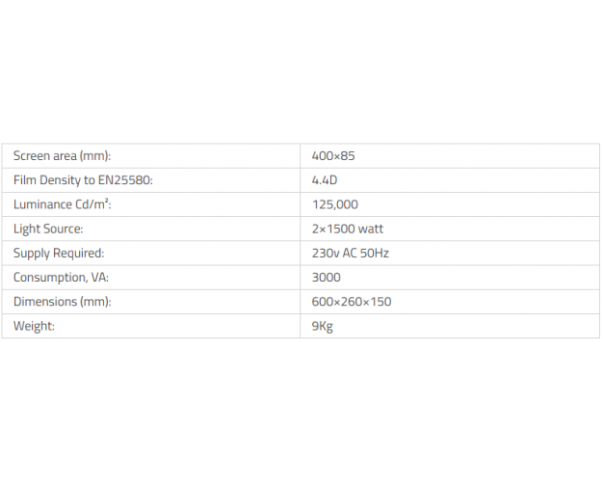Select the 400×85 screen area value
Screen dimensions: 603x485
click(x=334, y=156)
